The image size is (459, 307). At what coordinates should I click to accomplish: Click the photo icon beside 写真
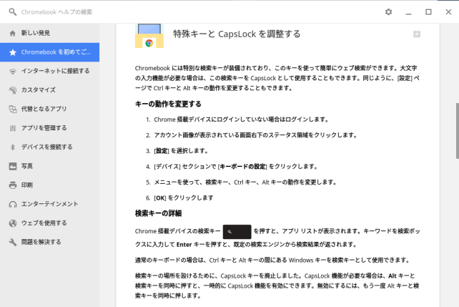pyautogui.click(x=13, y=167)
